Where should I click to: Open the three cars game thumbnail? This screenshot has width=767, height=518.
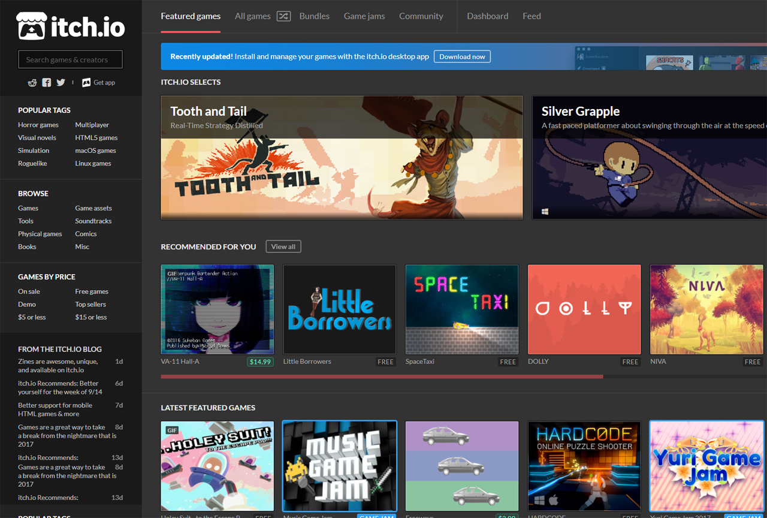462,466
